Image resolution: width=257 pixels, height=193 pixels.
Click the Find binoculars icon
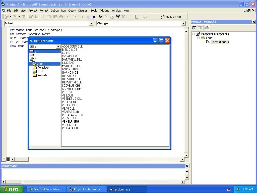pos(61,17)
